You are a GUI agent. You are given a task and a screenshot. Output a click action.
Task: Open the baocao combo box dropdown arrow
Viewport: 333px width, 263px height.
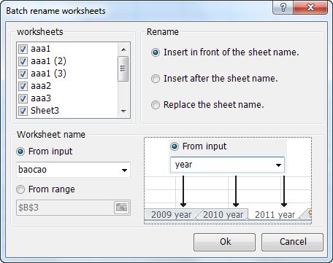tap(124, 170)
